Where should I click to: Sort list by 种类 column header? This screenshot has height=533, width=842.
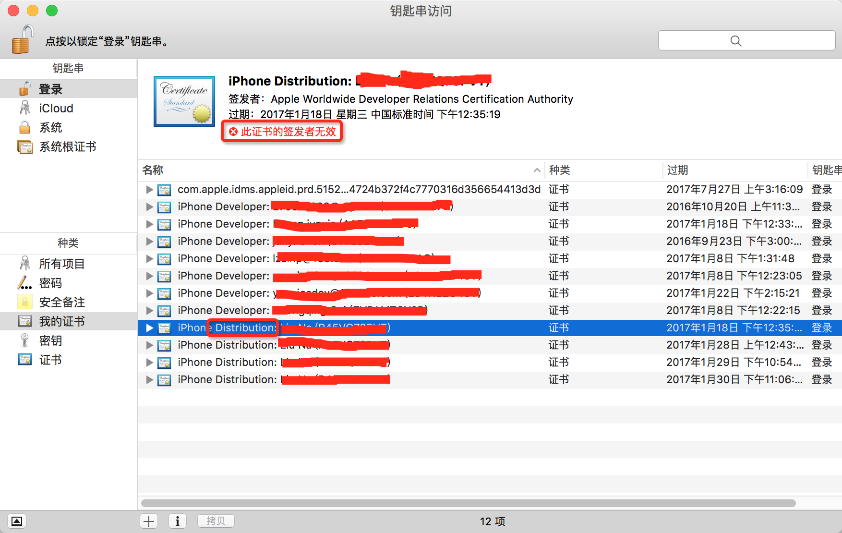pos(604,170)
